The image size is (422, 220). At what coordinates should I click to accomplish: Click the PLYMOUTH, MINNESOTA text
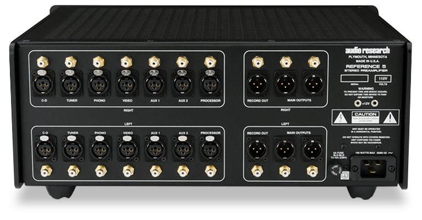point(367,57)
